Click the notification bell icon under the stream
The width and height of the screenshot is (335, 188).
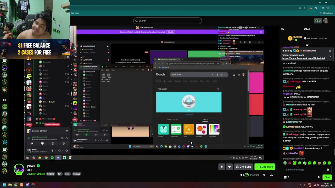222,167
